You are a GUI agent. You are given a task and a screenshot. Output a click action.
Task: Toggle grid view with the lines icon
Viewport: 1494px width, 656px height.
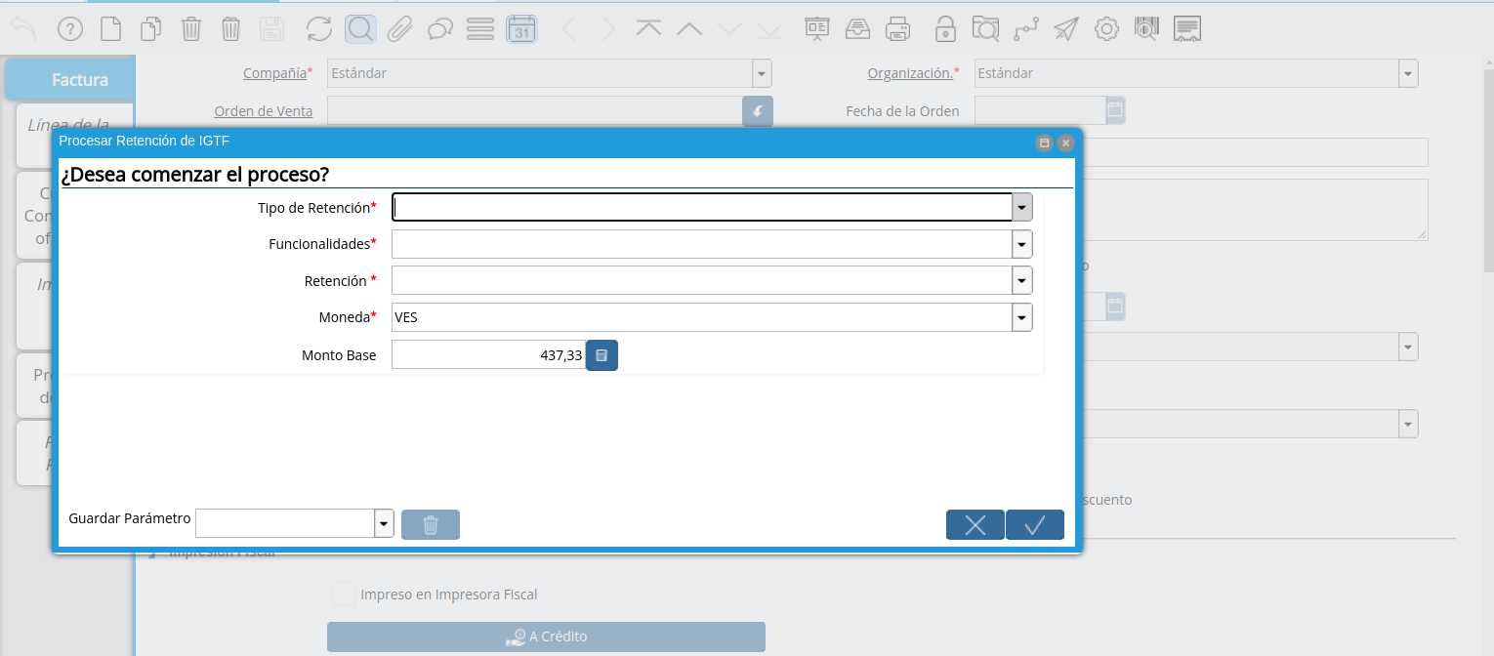tap(480, 29)
